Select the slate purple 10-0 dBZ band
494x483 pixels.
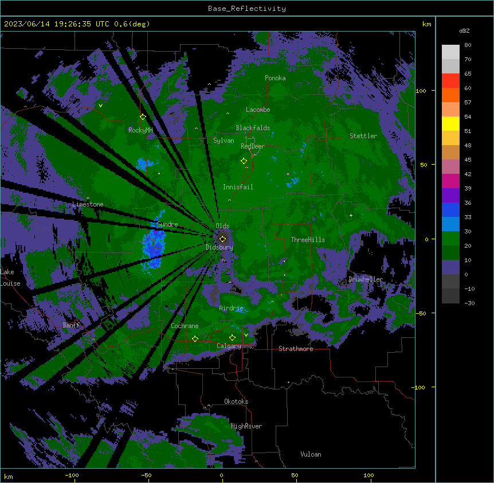450,267
